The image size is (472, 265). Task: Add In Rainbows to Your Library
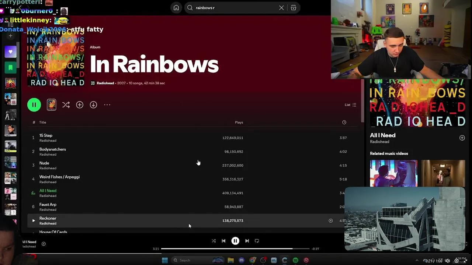(x=80, y=105)
